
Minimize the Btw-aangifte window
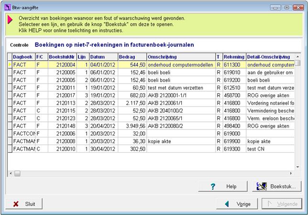pos(275,8)
